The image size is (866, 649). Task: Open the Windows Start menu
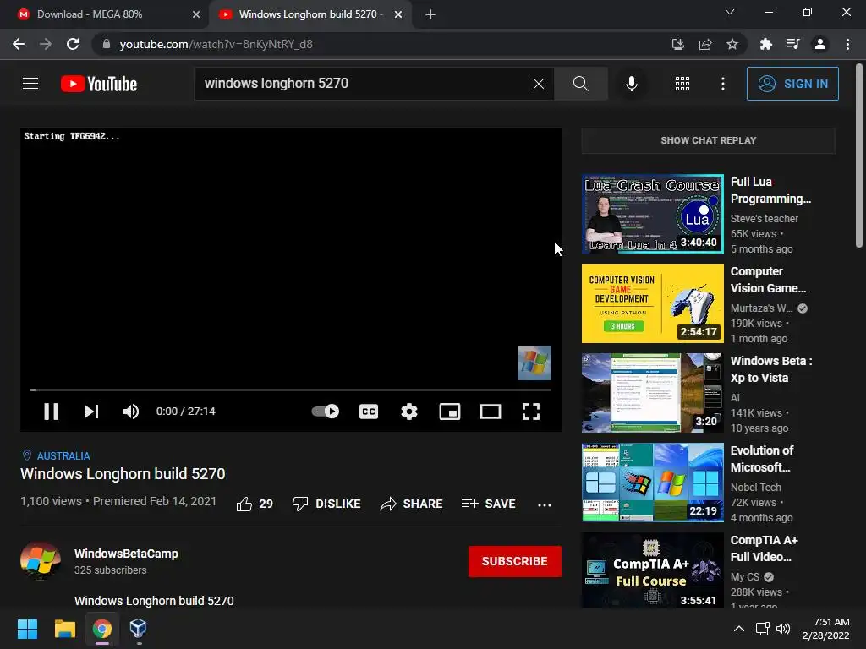pyautogui.click(x=27, y=629)
